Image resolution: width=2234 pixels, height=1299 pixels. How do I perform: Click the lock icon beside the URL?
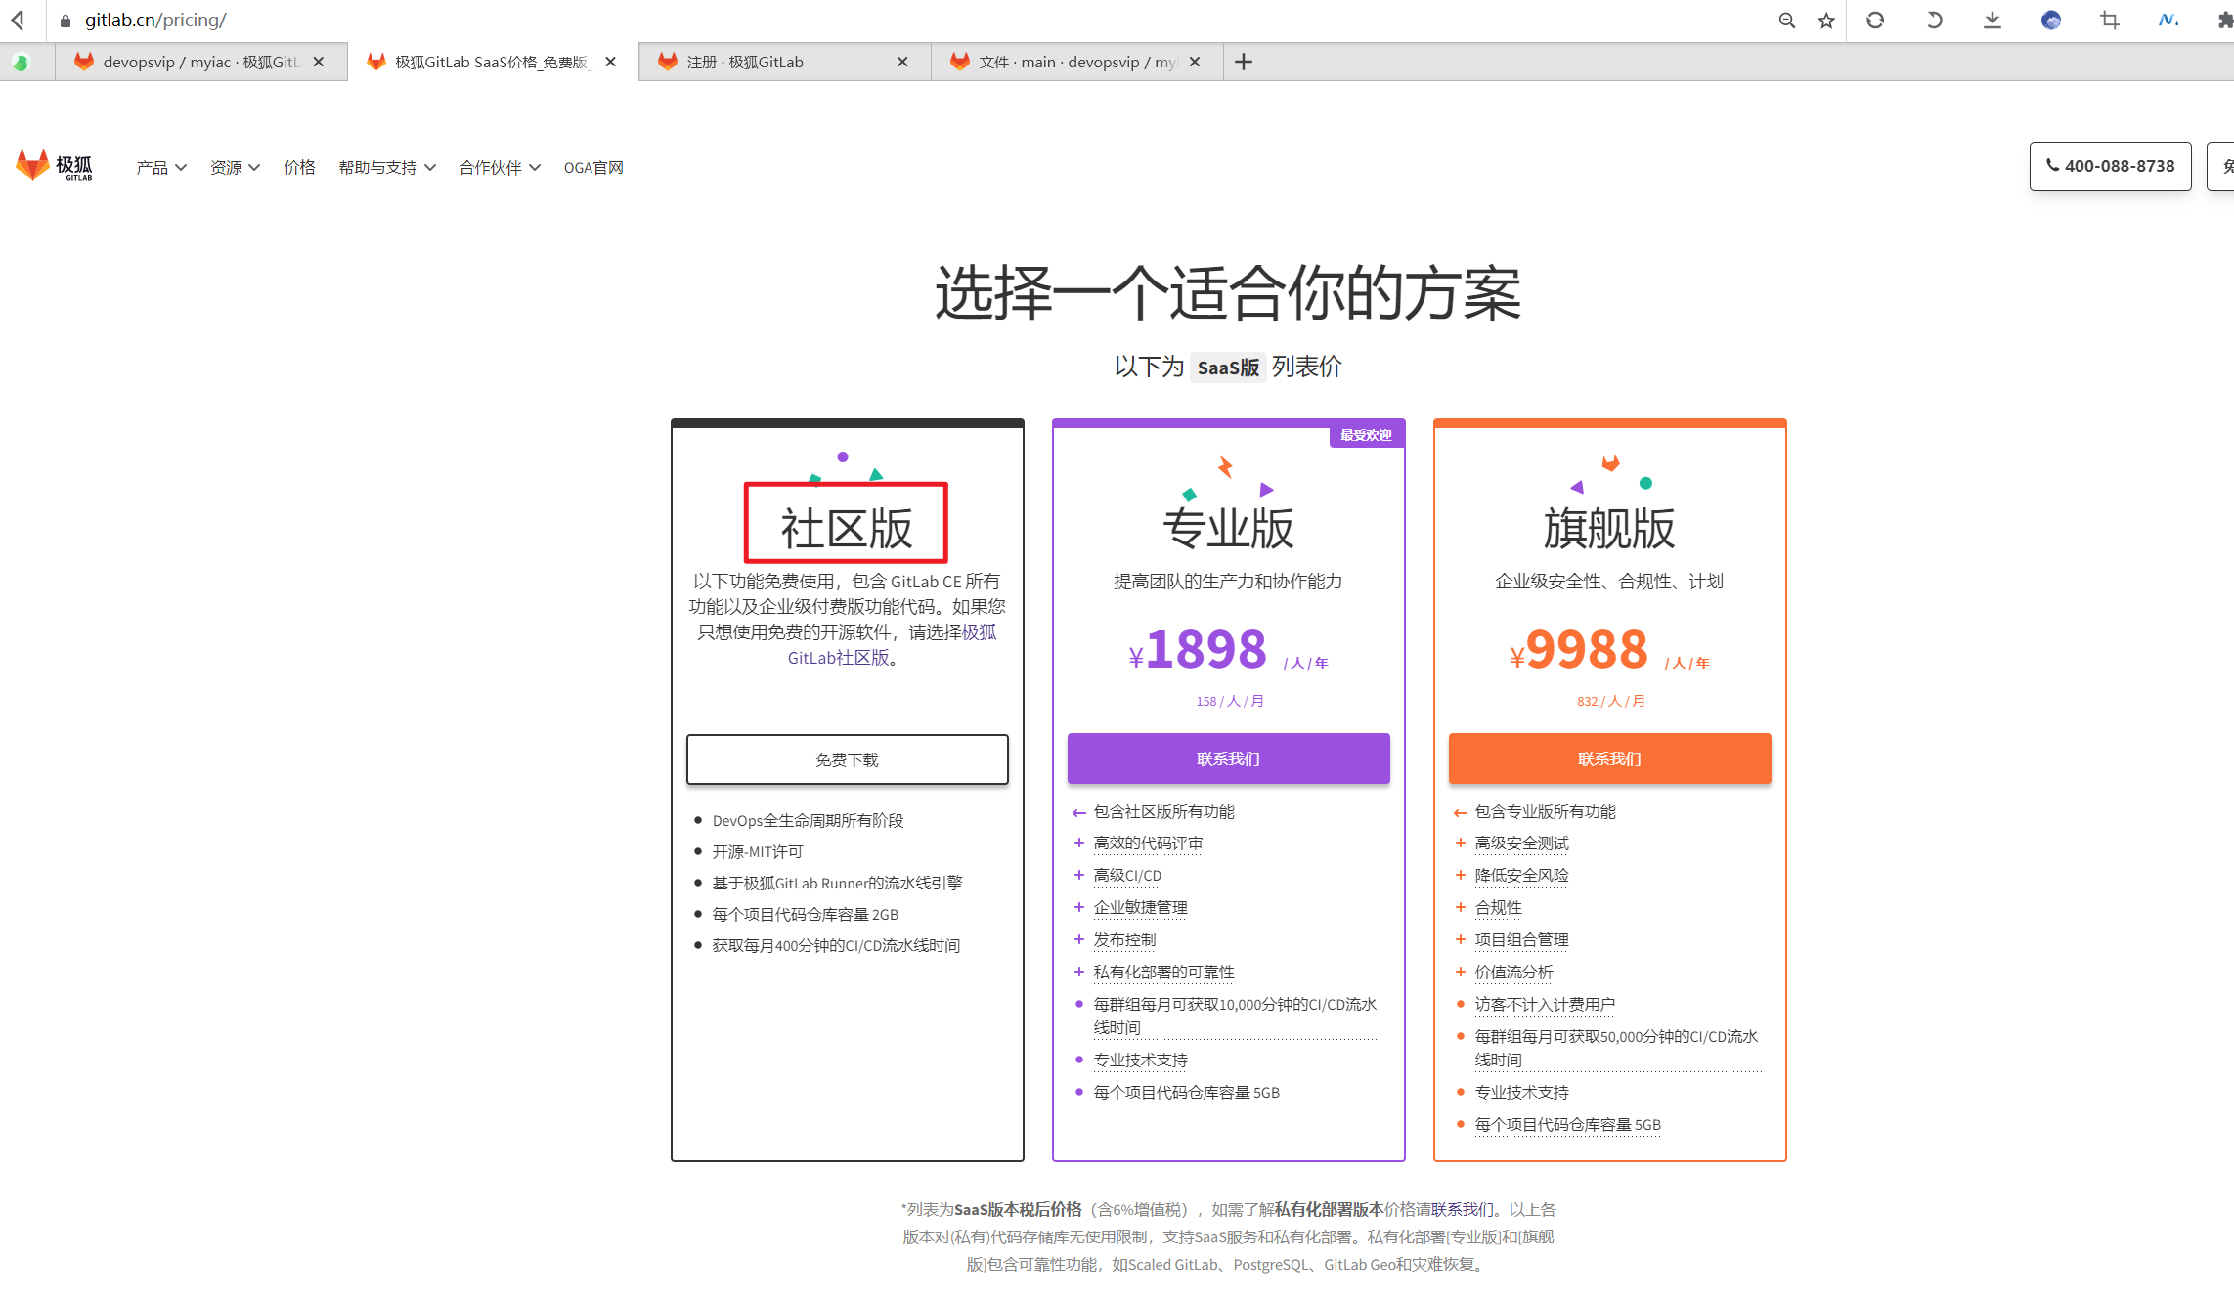(x=66, y=21)
